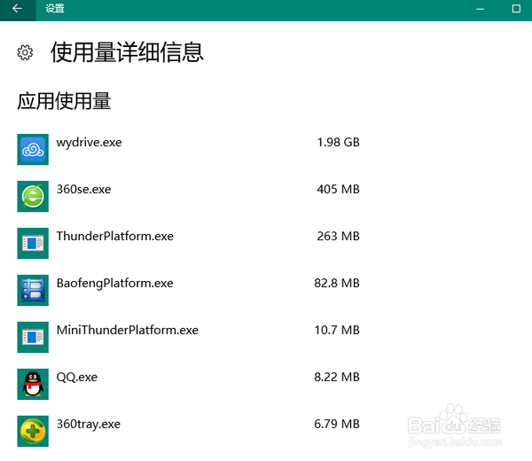Select the ThunderPlatform.exe name

115,236
